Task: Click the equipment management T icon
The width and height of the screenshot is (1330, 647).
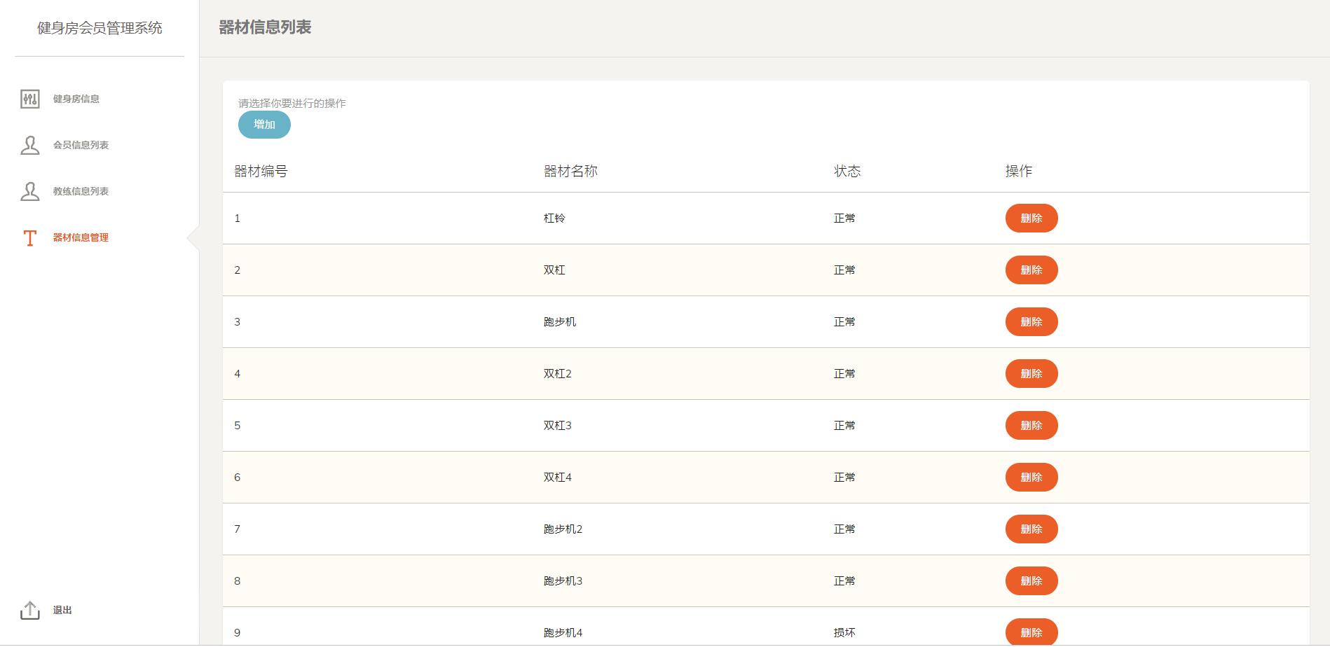Action: pyautogui.click(x=29, y=238)
